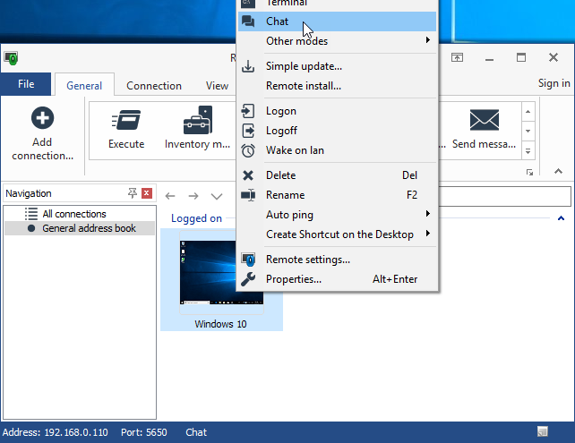
Task: Select the Windows 10 connection thumbnail
Action: pos(221,279)
